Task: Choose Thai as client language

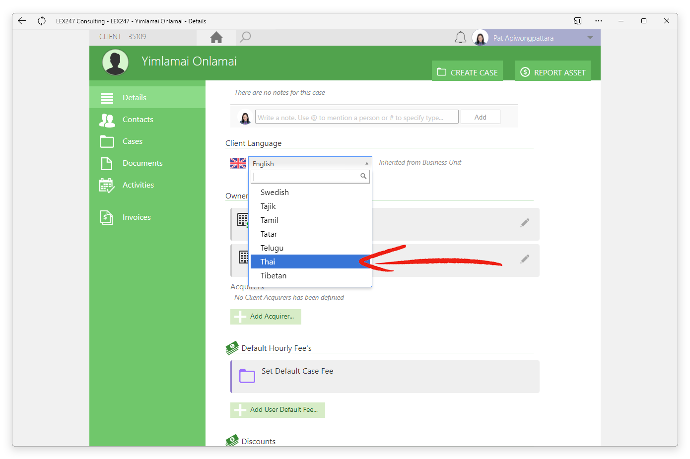Action: click(311, 262)
